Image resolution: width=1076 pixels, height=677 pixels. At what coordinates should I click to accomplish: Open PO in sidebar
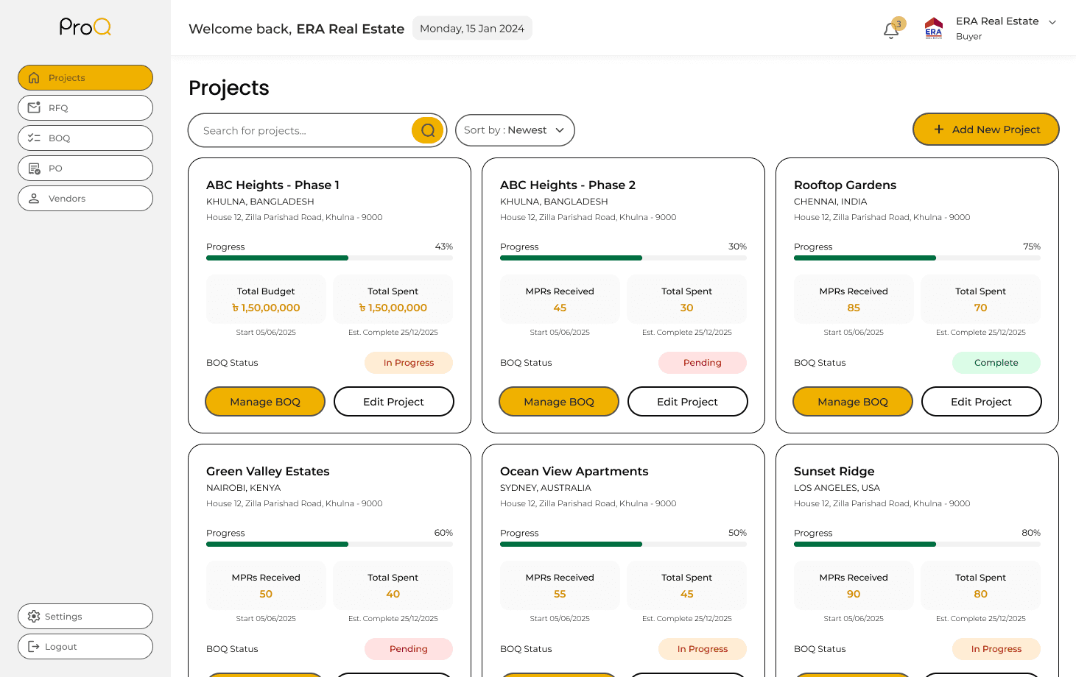[85, 169]
